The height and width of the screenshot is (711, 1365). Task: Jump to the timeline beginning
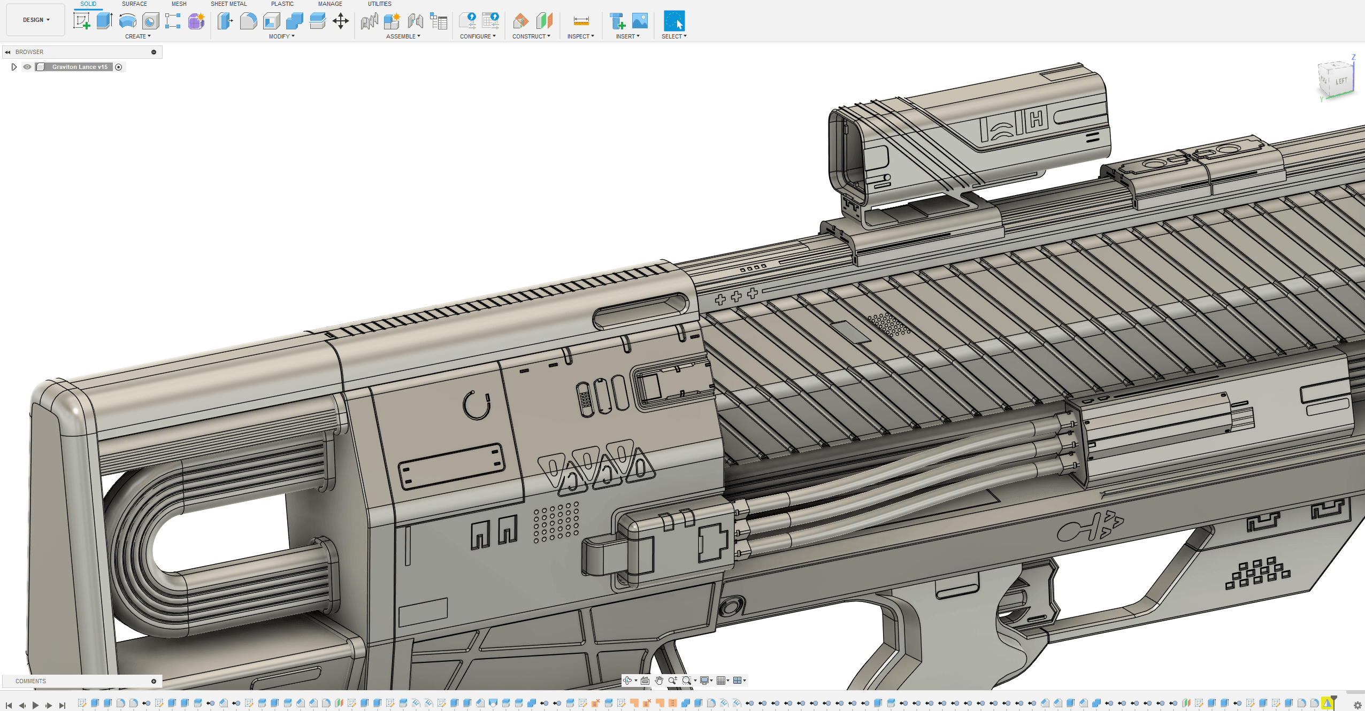(x=9, y=706)
